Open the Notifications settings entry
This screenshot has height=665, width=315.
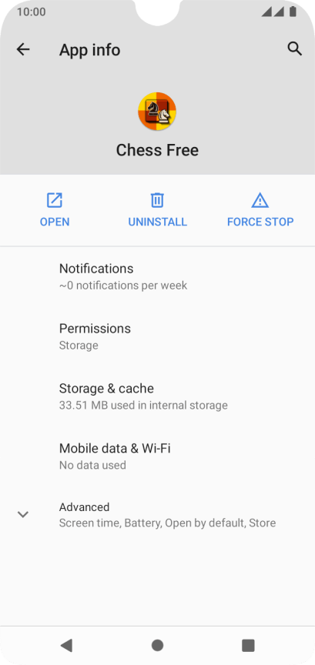coord(157,277)
